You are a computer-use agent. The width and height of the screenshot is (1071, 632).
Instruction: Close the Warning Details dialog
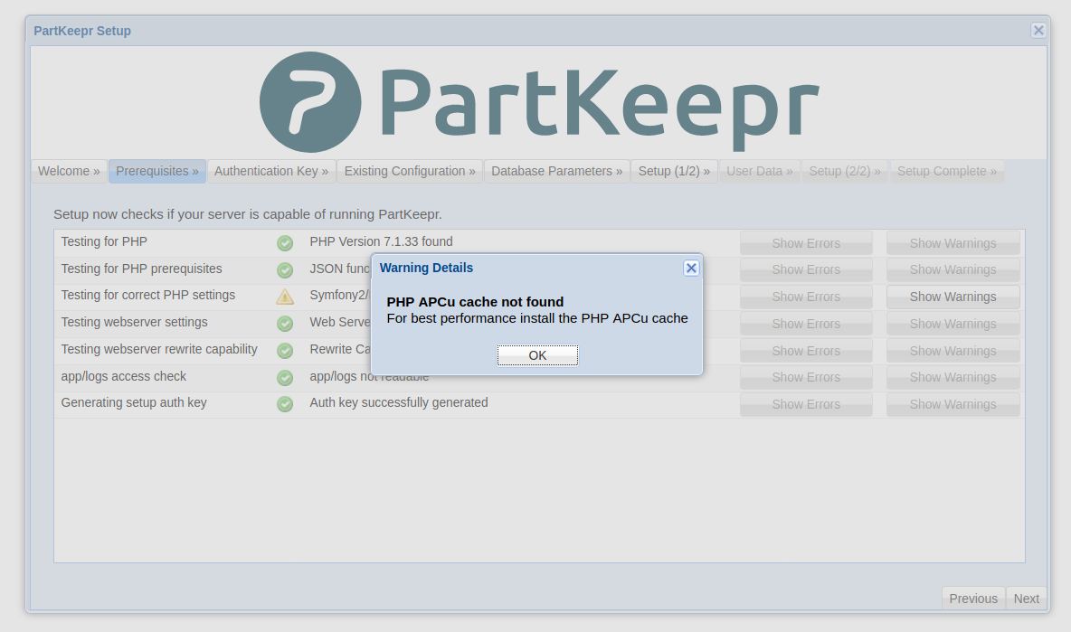click(691, 269)
